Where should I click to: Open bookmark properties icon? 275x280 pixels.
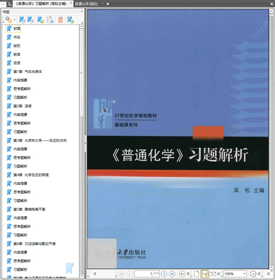pos(50,20)
